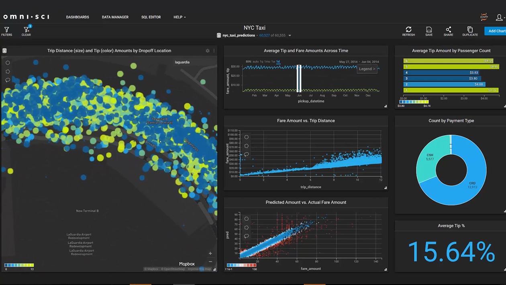
Task: Open the map chart settings gear
Action: click(x=208, y=51)
